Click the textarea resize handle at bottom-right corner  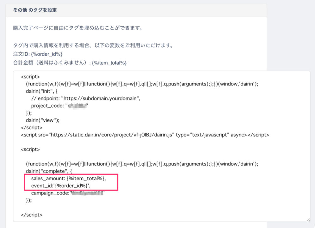coord(308,220)
